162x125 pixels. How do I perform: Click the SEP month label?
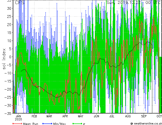pos(144,116)
